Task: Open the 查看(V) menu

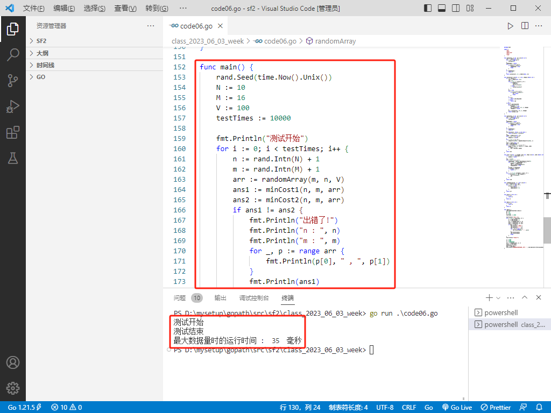Action: 125,8
